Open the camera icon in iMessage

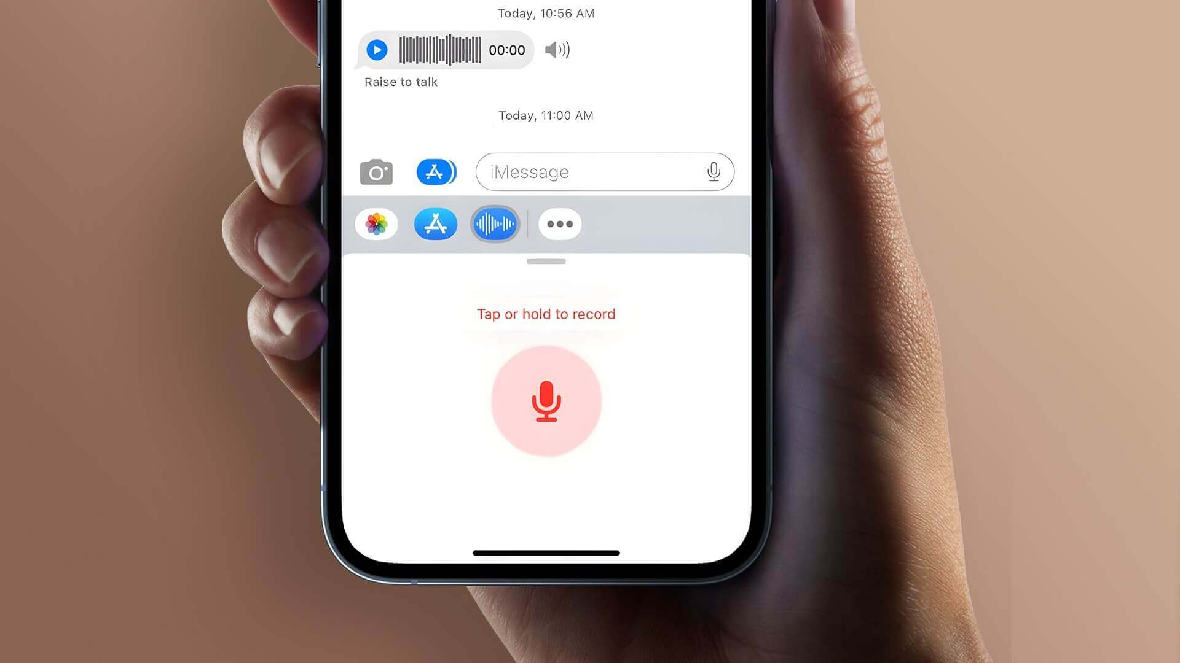(374, 171)
